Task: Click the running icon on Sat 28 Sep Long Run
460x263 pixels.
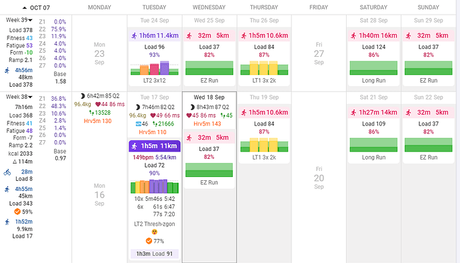Action: point(353,36)
